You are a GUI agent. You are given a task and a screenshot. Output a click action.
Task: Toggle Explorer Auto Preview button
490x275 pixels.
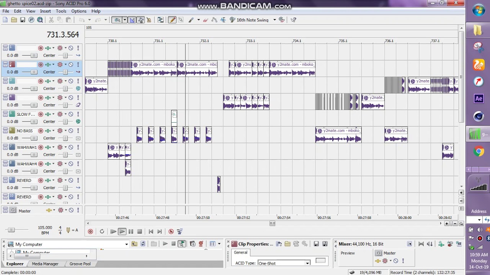181,244
